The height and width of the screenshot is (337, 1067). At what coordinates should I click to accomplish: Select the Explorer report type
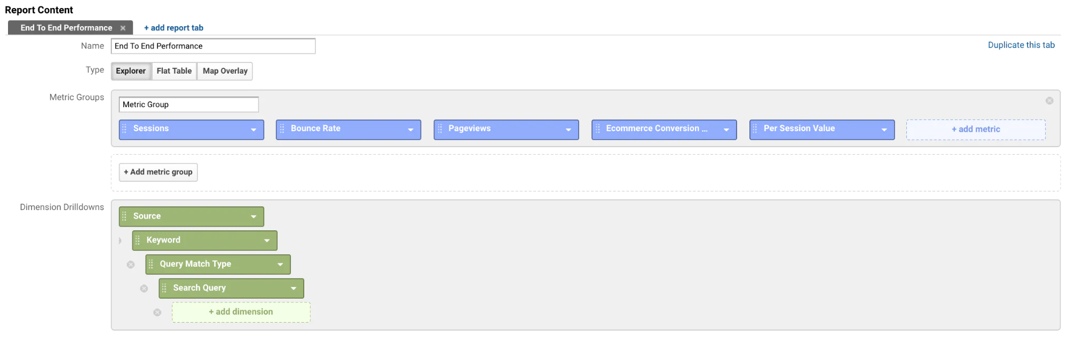pos(131,71)
